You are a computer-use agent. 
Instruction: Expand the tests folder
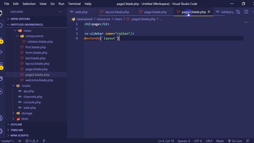(x=36, y=119)
